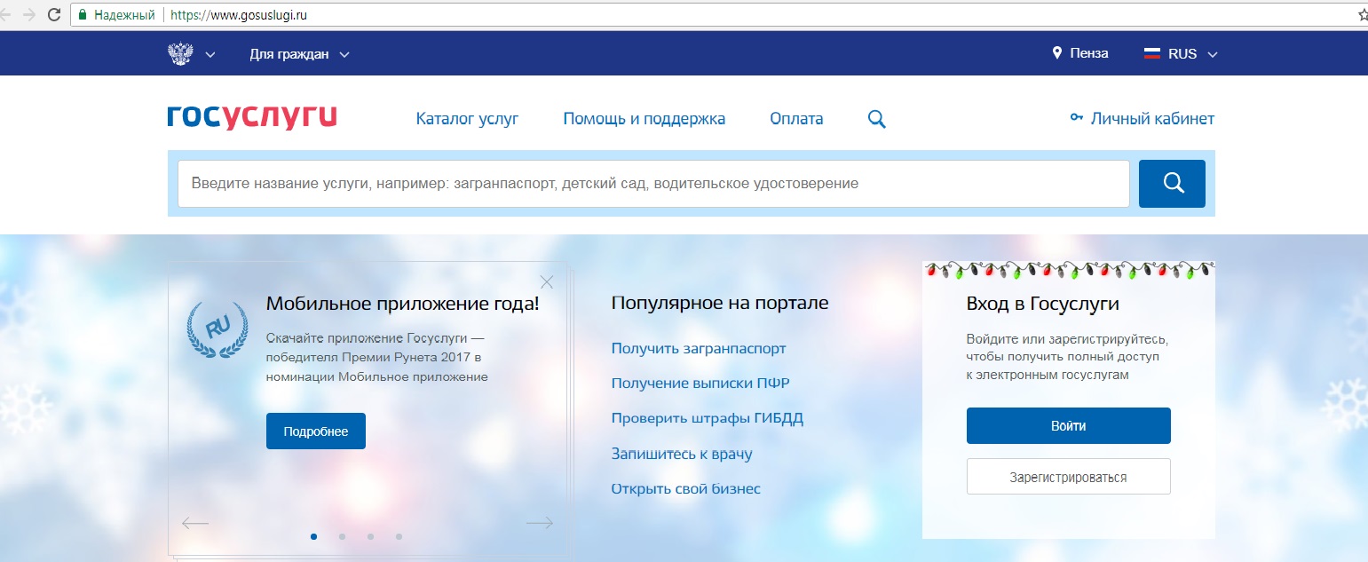Open «Получение выписки ПФР» link
This screenshot has width=1368, height=562.
click(700, 384)
